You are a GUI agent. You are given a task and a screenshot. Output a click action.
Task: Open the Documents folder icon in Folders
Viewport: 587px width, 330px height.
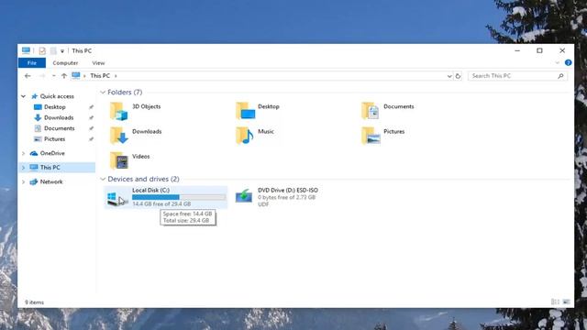pyautogui.click(x=371, y=111)
